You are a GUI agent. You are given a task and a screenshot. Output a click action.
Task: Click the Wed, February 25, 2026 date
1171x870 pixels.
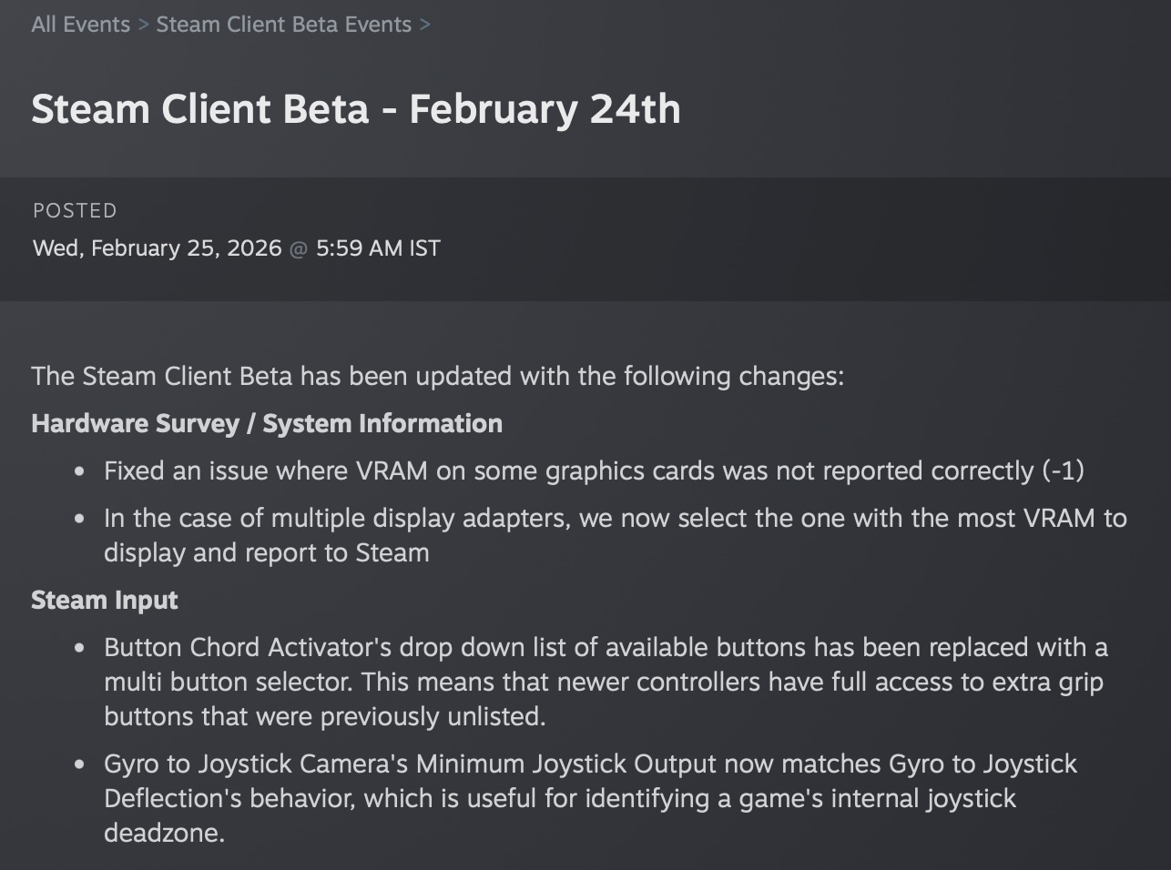pos(157,248)
